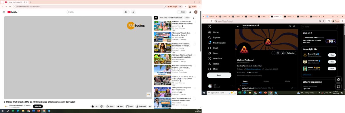
Task: Switch to the Replies tab on X profile
Action: [266, 81]
